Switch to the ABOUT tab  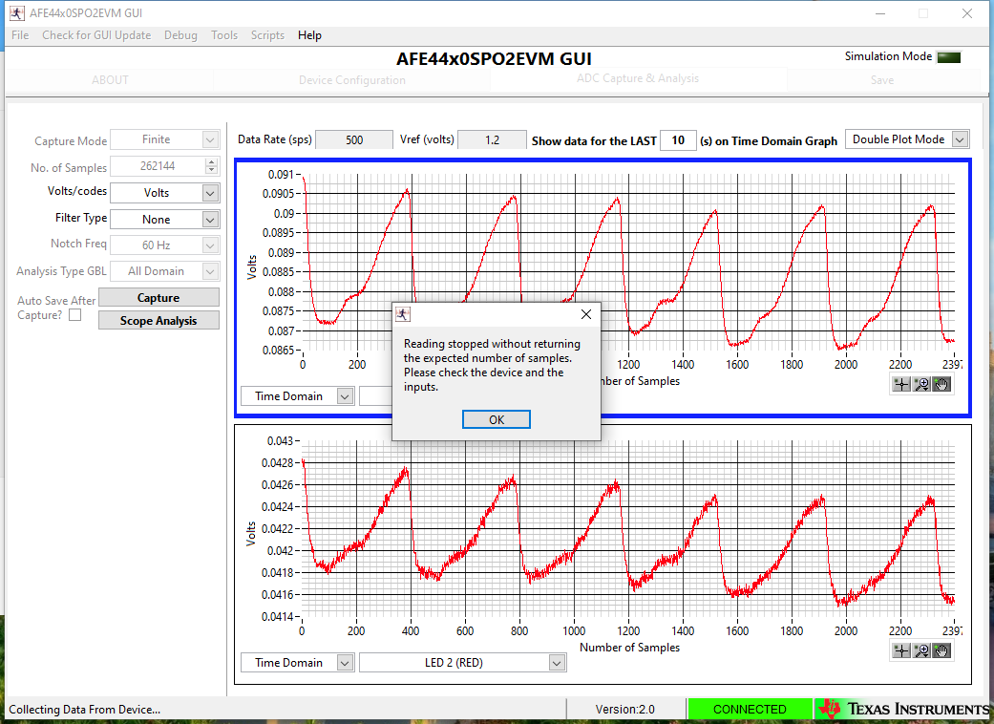coord(110,80)
